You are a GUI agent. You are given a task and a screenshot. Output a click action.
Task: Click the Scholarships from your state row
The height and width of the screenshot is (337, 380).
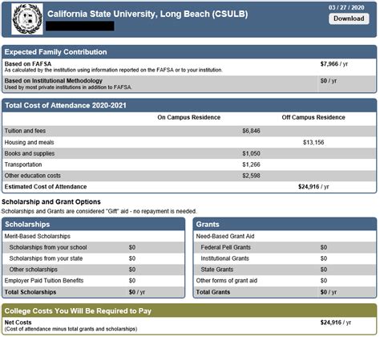click(94, 258)
